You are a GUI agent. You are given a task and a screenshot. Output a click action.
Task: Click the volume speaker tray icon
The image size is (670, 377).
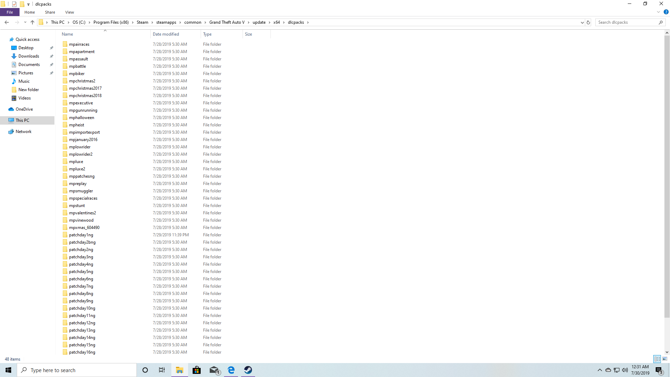625,370
